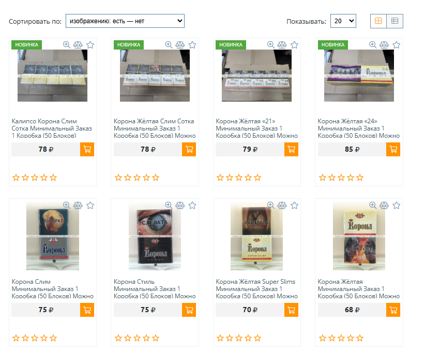Toggle favorite star on Корона Жёлтая Super Slims
Image resolution: width=425 pixels, height=355 pixels.
[x=294, y=205]
